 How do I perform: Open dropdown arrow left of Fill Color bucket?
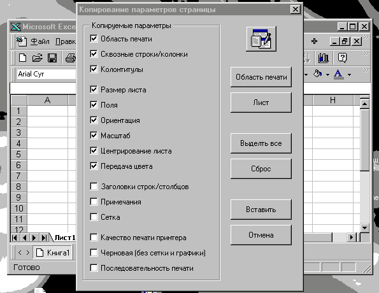point(306,75)
